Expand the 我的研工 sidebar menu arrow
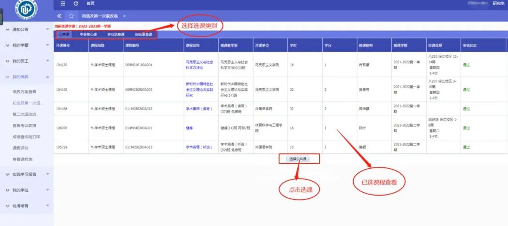The width and height of the screenshot is (508, 226). (x=48, y=61)
